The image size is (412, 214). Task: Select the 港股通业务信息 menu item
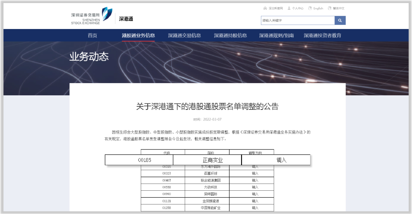point(138,35)
